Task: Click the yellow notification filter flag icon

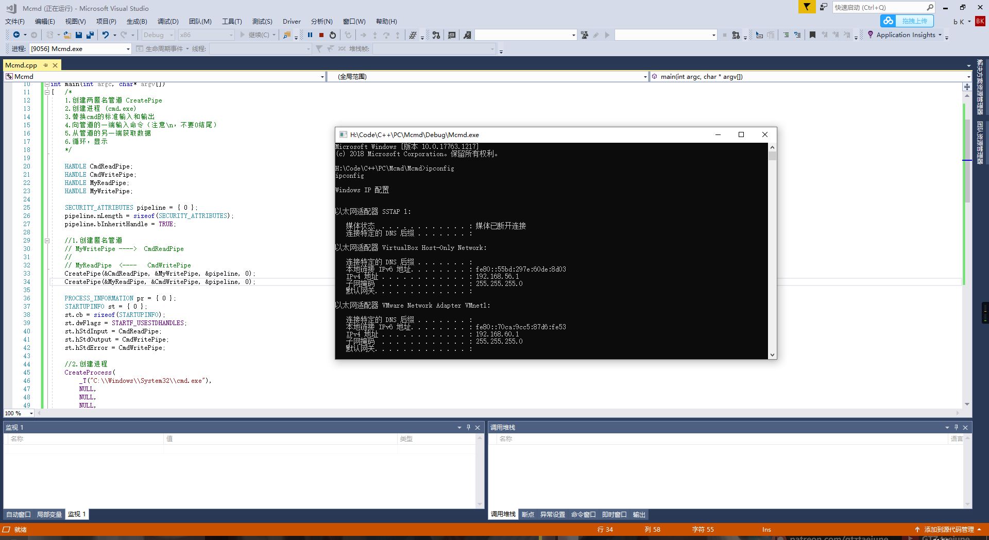Action: pos(807,7)
